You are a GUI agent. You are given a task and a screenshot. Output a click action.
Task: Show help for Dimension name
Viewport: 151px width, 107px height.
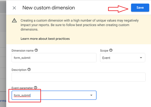coord(36,50)
